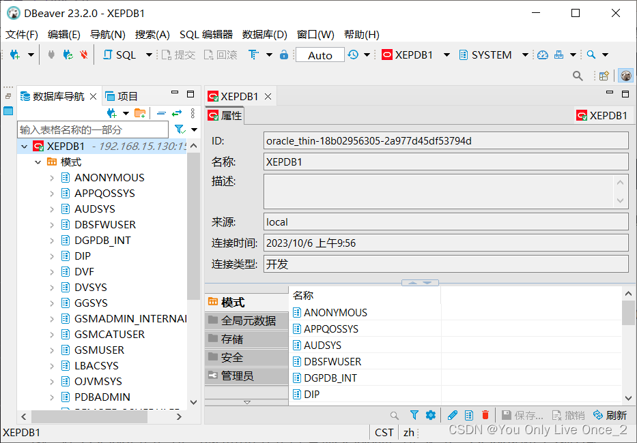Expand the ANONYMOUS schema in tree
This screenshot has height=443, width=637.
pyautogui.click(x=52, y=178)
